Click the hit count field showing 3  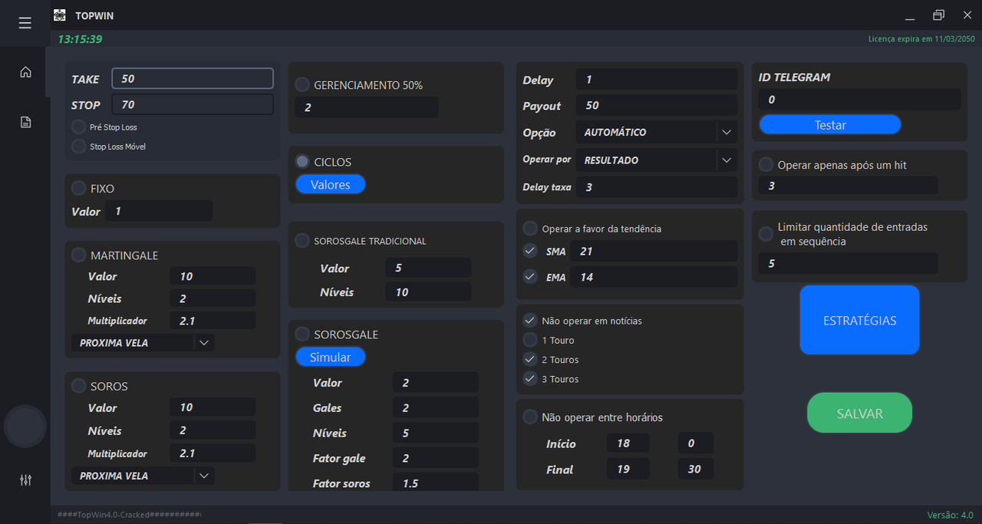click(849, 185)
